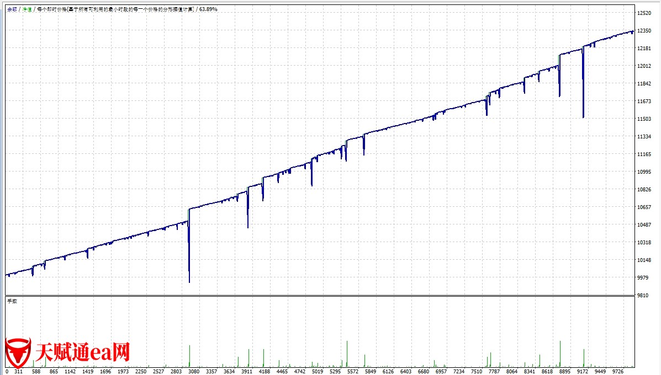Select the 0 mark on horizontal axis
The width and height of the screenshot is (661, 375).
pyautogui.click(x=7, y=371)
